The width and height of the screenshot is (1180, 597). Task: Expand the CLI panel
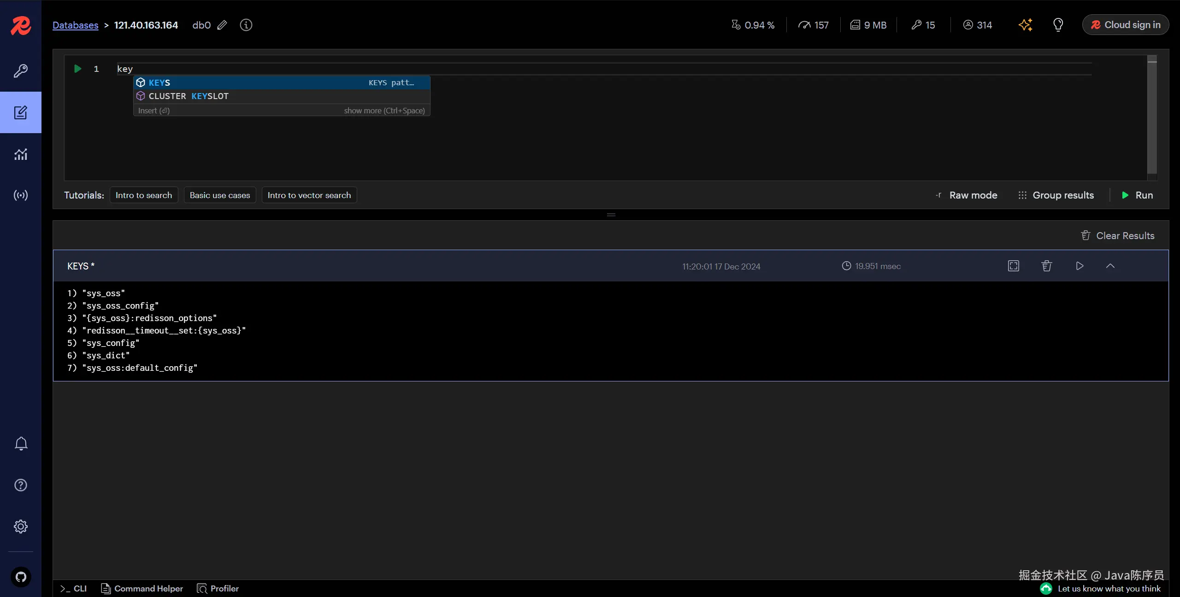tap(74, 588)
